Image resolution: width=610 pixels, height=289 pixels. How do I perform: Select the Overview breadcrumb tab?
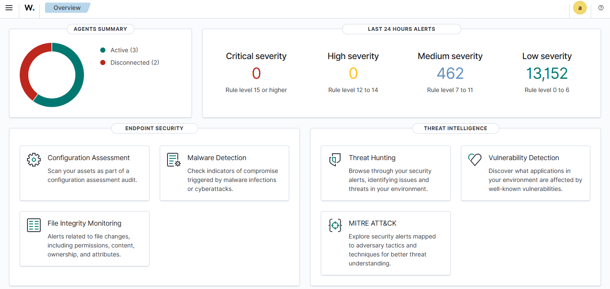click(67, 8)
